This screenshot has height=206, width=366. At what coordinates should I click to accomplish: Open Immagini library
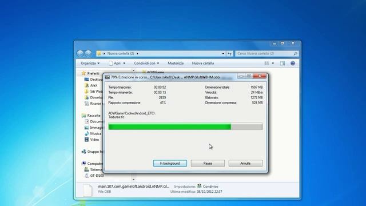[x=97, y=128]
